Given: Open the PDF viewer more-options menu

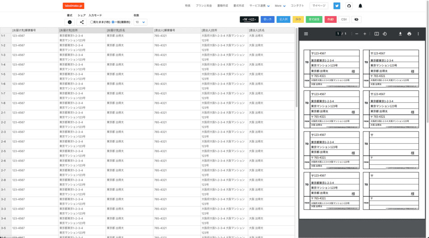Looking at the screenshot, I should (418, 34).
